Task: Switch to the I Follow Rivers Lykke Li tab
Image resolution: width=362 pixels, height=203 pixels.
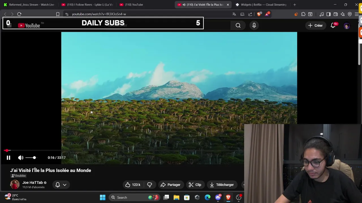Action: click(x=87, y=5)
